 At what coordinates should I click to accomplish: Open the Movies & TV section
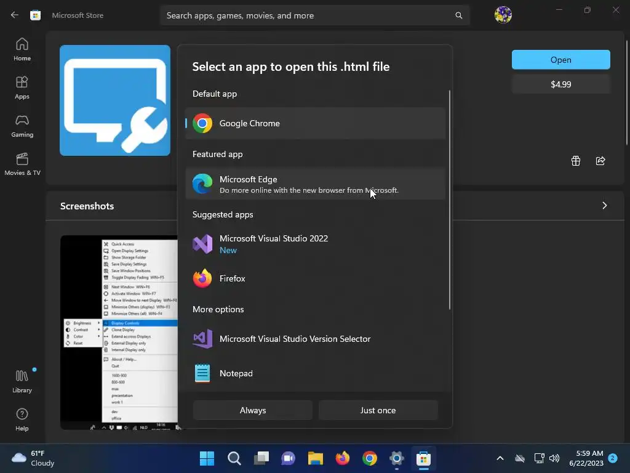point(22,164)
